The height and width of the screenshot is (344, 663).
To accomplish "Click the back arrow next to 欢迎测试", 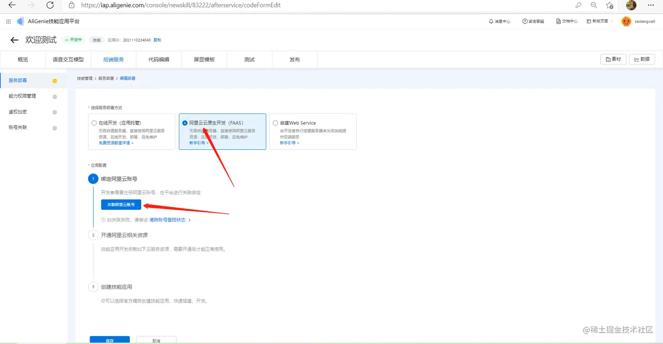I will point(14,40).
